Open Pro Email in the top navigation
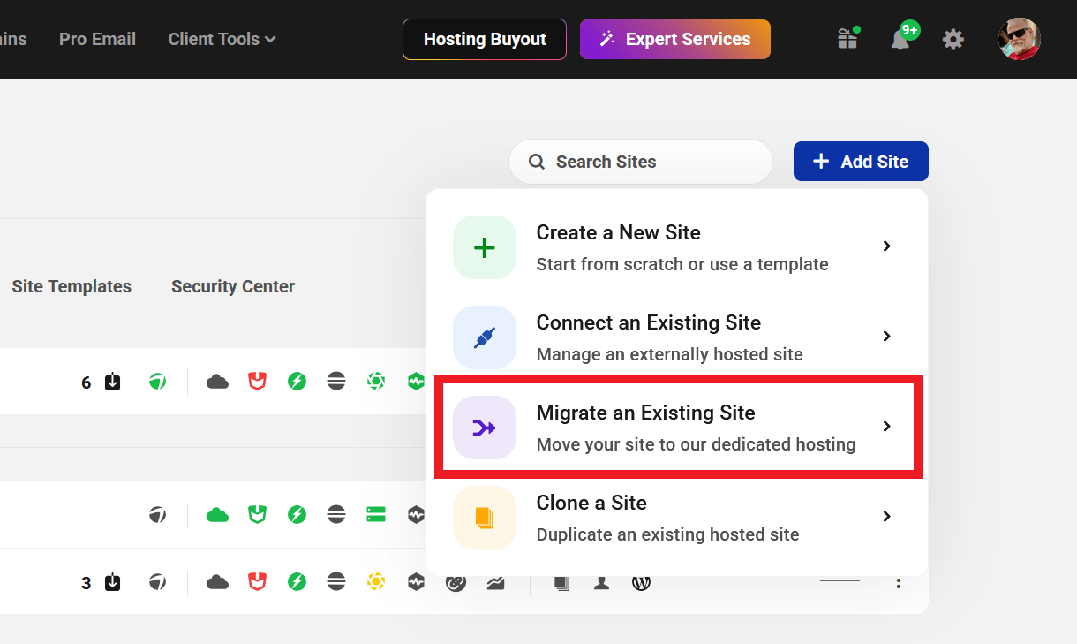Screen dimensions: 1077x644 point(97,39)
